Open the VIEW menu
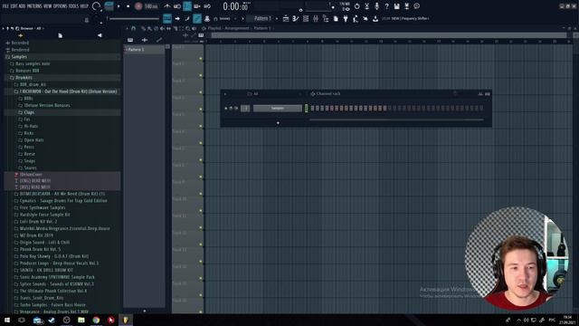 coord(48,6)
